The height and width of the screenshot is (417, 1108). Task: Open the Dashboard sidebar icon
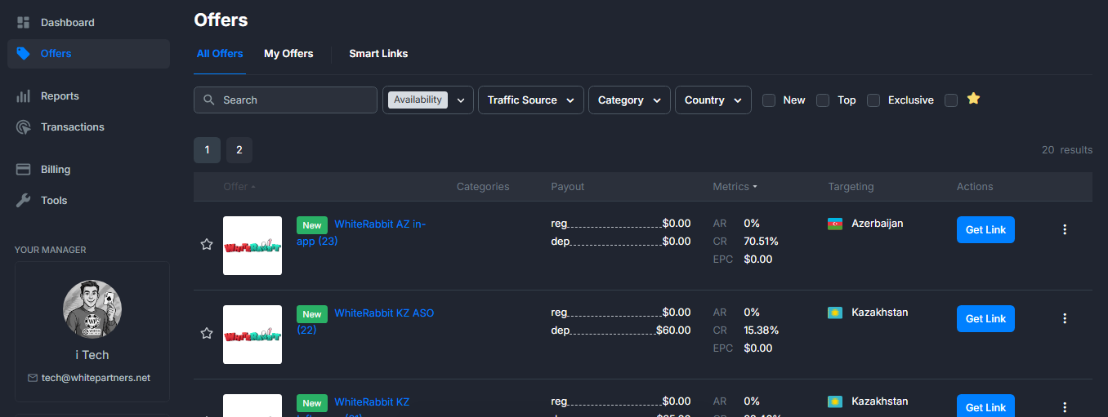click(23, 22)
